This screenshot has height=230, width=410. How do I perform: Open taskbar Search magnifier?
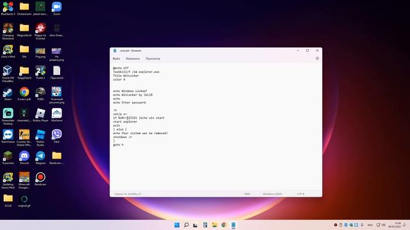pyautogui.click(x=186, y=225)
